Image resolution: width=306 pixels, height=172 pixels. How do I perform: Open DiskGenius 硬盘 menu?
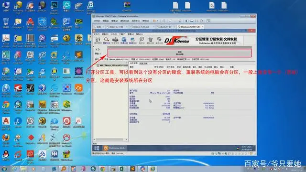pyautogui.click(x=105, y=34)
